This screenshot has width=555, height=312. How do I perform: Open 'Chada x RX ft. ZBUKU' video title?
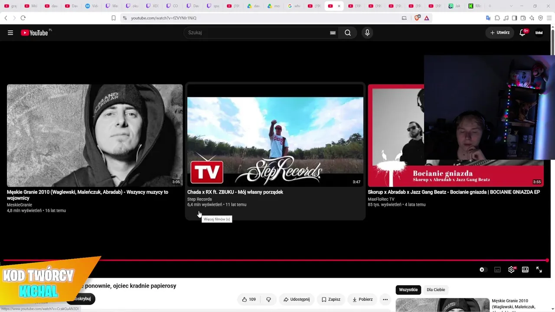tap(235, 192)
